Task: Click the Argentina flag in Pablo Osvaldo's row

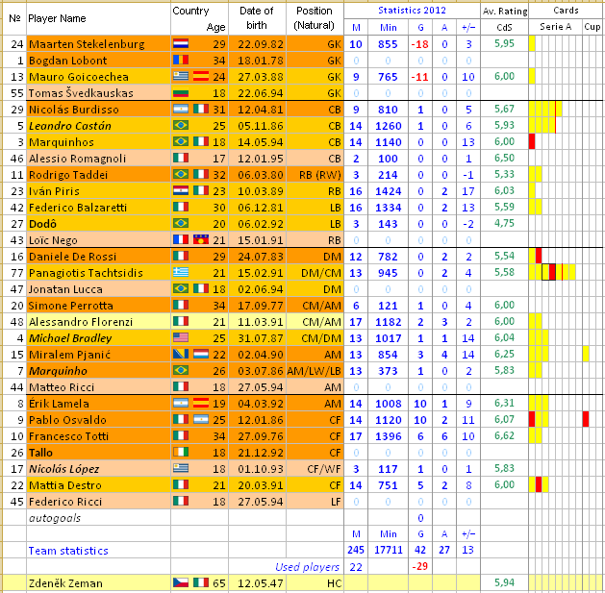Action: (x=201, y=419)
